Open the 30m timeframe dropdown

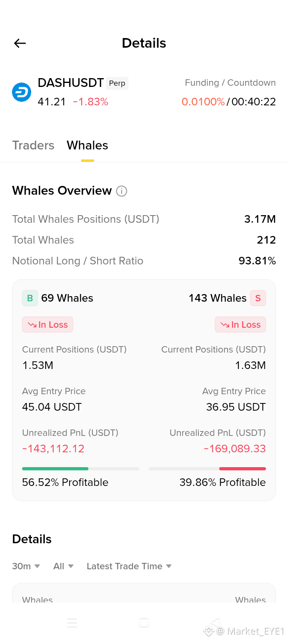(26, 566)
